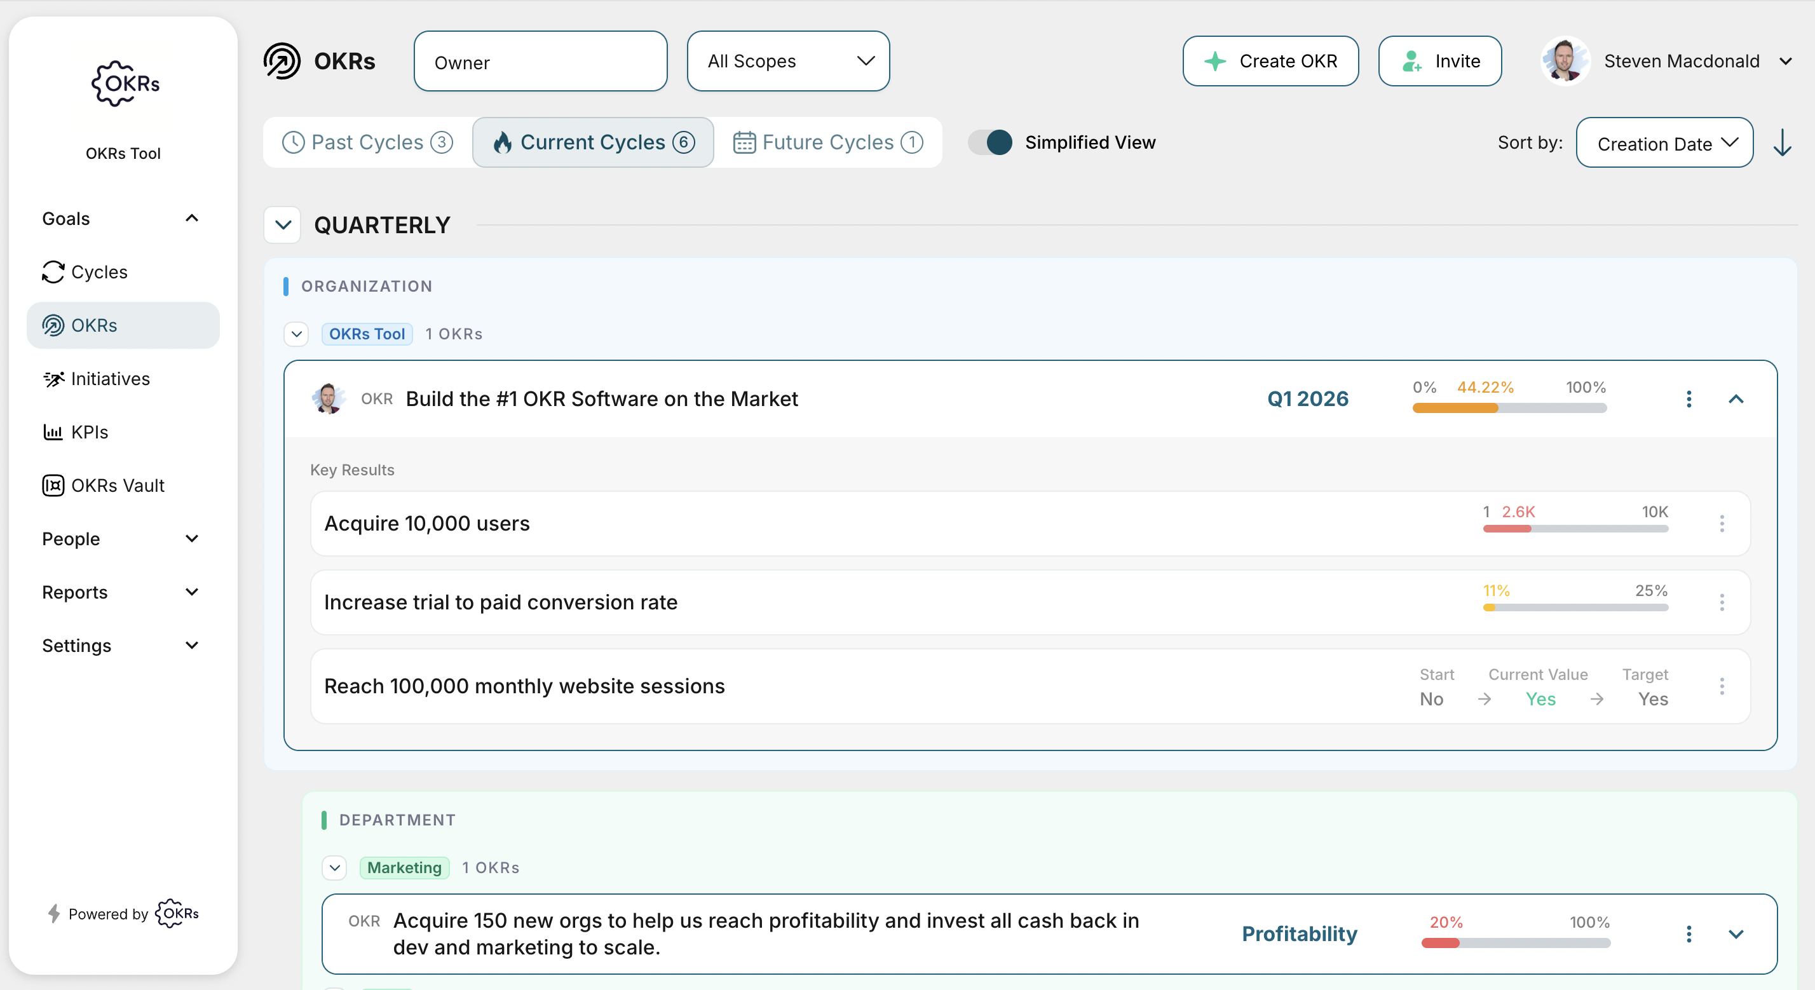Open the All Scopes dropdown
The image size is (1815, 990).
point(788,61)
